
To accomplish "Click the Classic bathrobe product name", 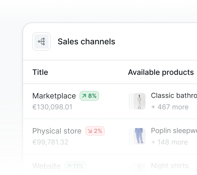I will [174, 96].
